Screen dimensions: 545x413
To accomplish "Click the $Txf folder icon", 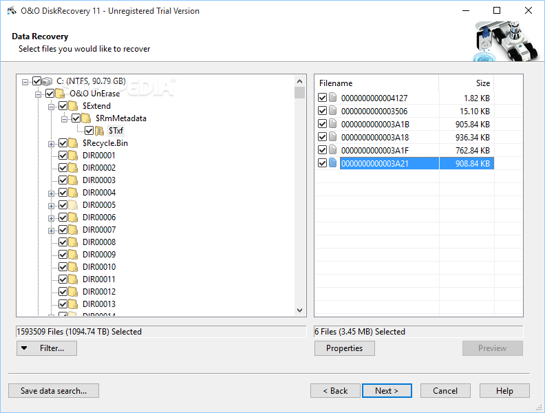I will pyautogui.click(x=99, y=131).
